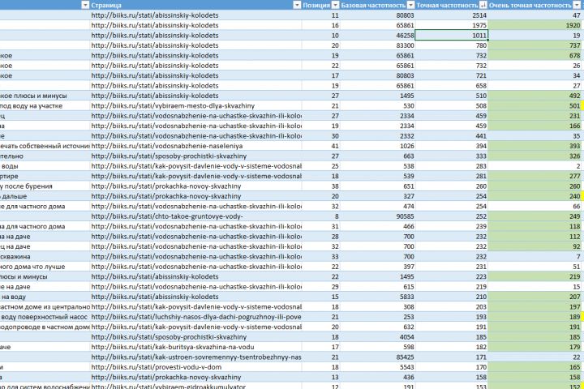Select the cell with value 46258
Screen dimensions: 584x389
pos(377,36)
